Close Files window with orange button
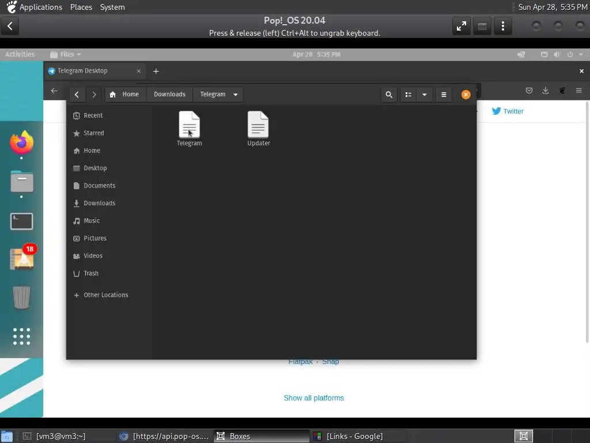Image resolution: width=590 pixels, height=443 pixels. coord(466,95)
